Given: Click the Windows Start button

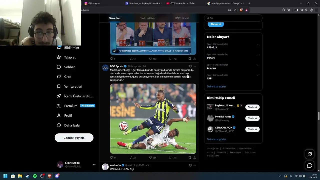Looking at the screenshot, I should 5,176.
